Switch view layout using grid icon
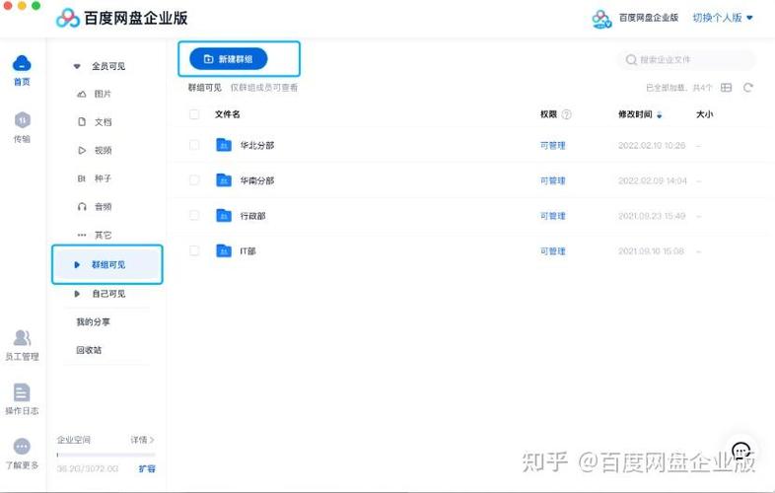 726,88
